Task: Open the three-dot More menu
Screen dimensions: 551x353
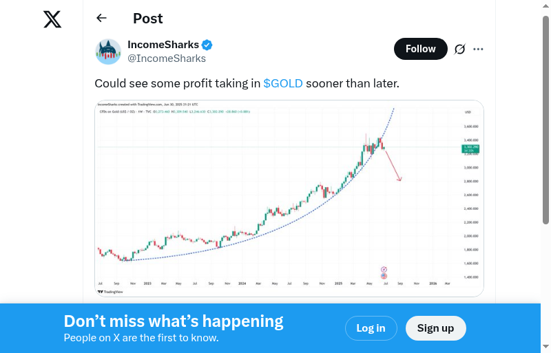Action: coord(478,49)
